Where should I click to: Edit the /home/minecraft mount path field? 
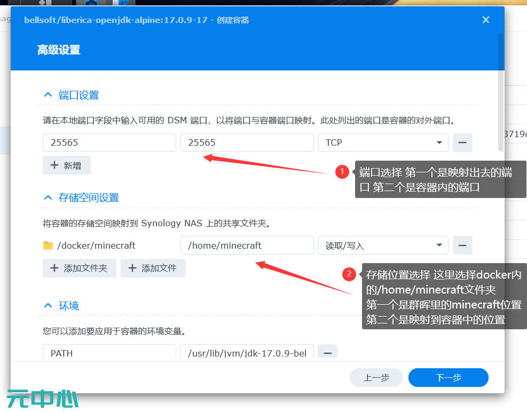[247, 245]
